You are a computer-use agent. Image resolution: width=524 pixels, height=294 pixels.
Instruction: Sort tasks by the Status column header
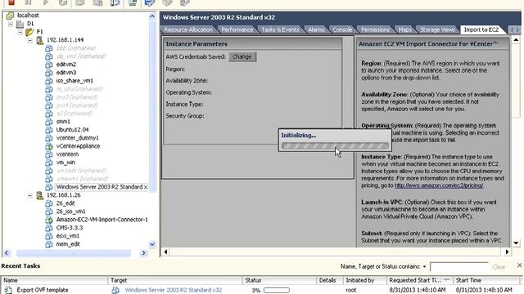click(x=279, y=280)
